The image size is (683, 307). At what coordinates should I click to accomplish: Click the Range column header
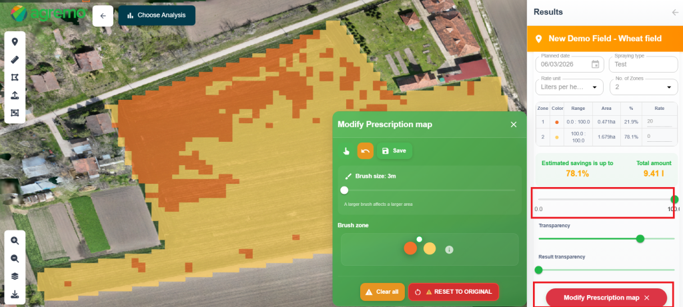(x=578, y=109)
